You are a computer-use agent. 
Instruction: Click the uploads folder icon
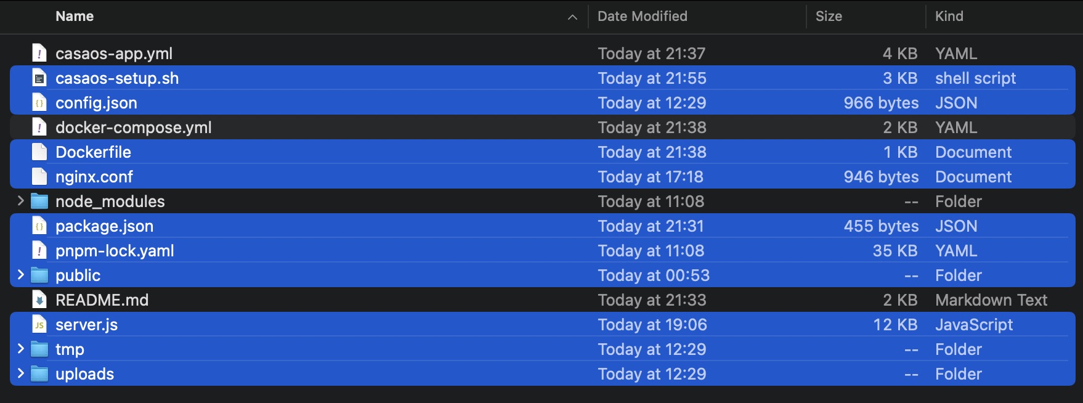pyautogui.click(x=39, y=374)
